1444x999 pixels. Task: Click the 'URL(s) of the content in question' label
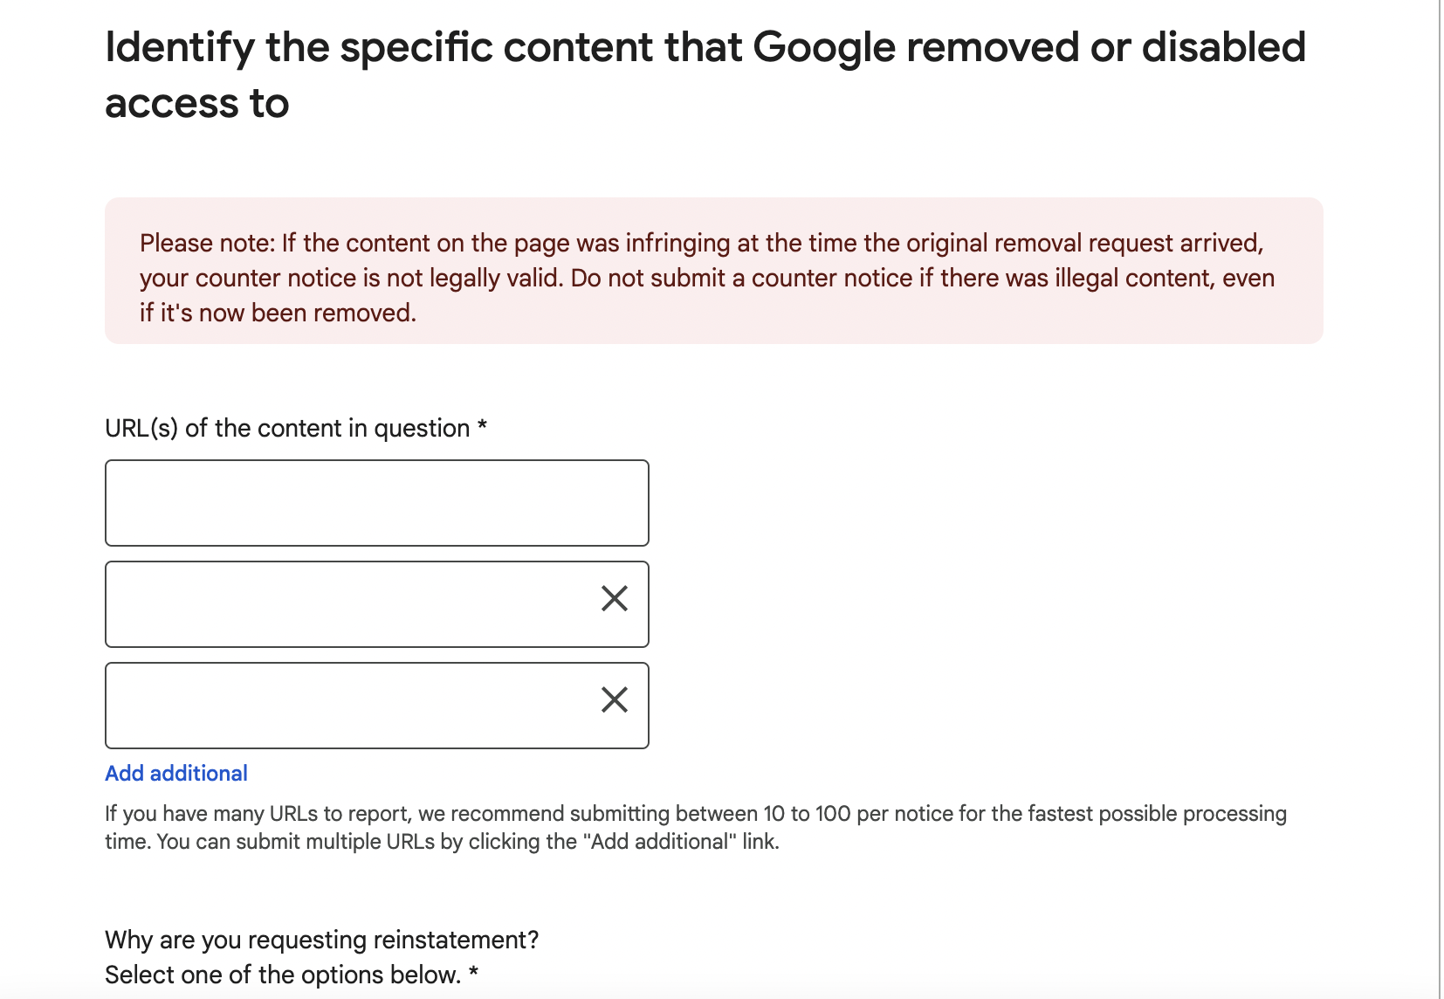(287, 428)
